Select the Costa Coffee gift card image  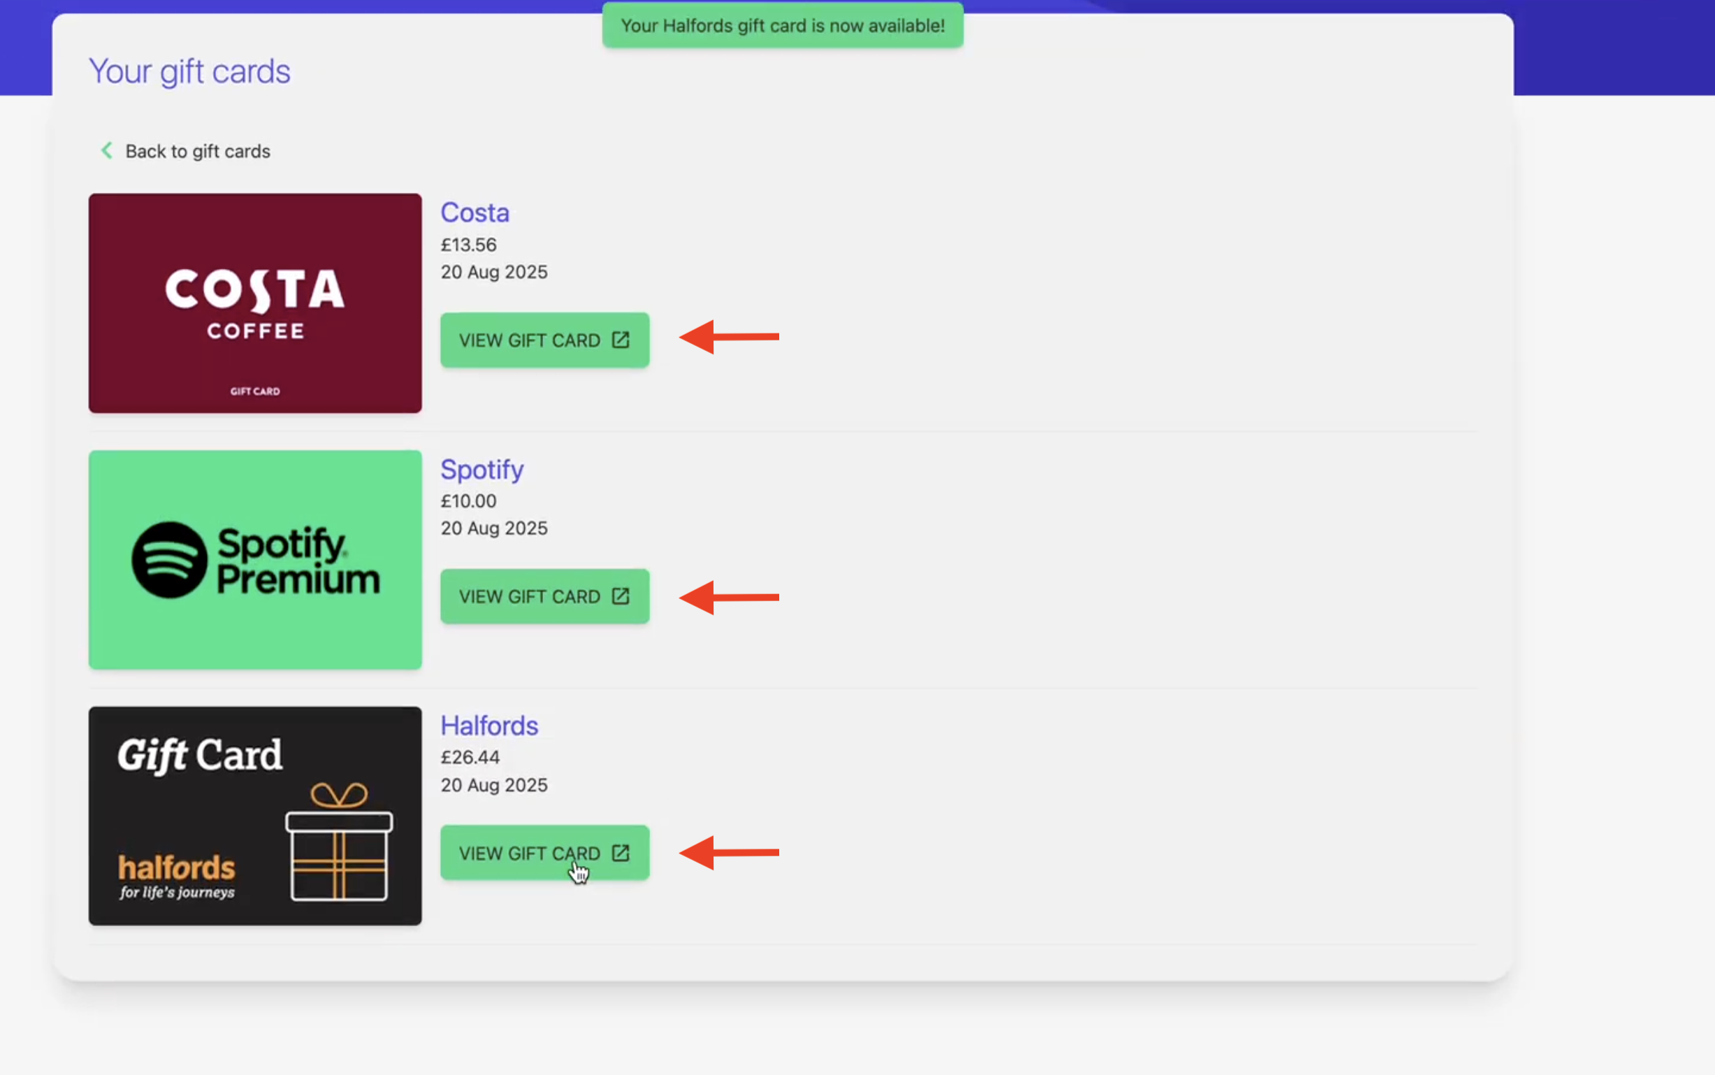(x=255, y=303)
